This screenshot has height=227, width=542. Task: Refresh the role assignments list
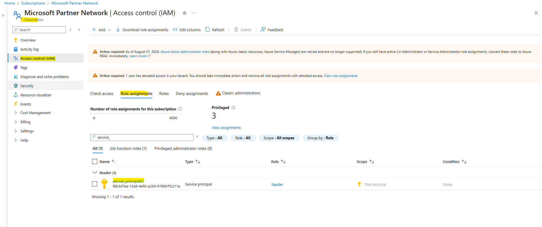215,30
